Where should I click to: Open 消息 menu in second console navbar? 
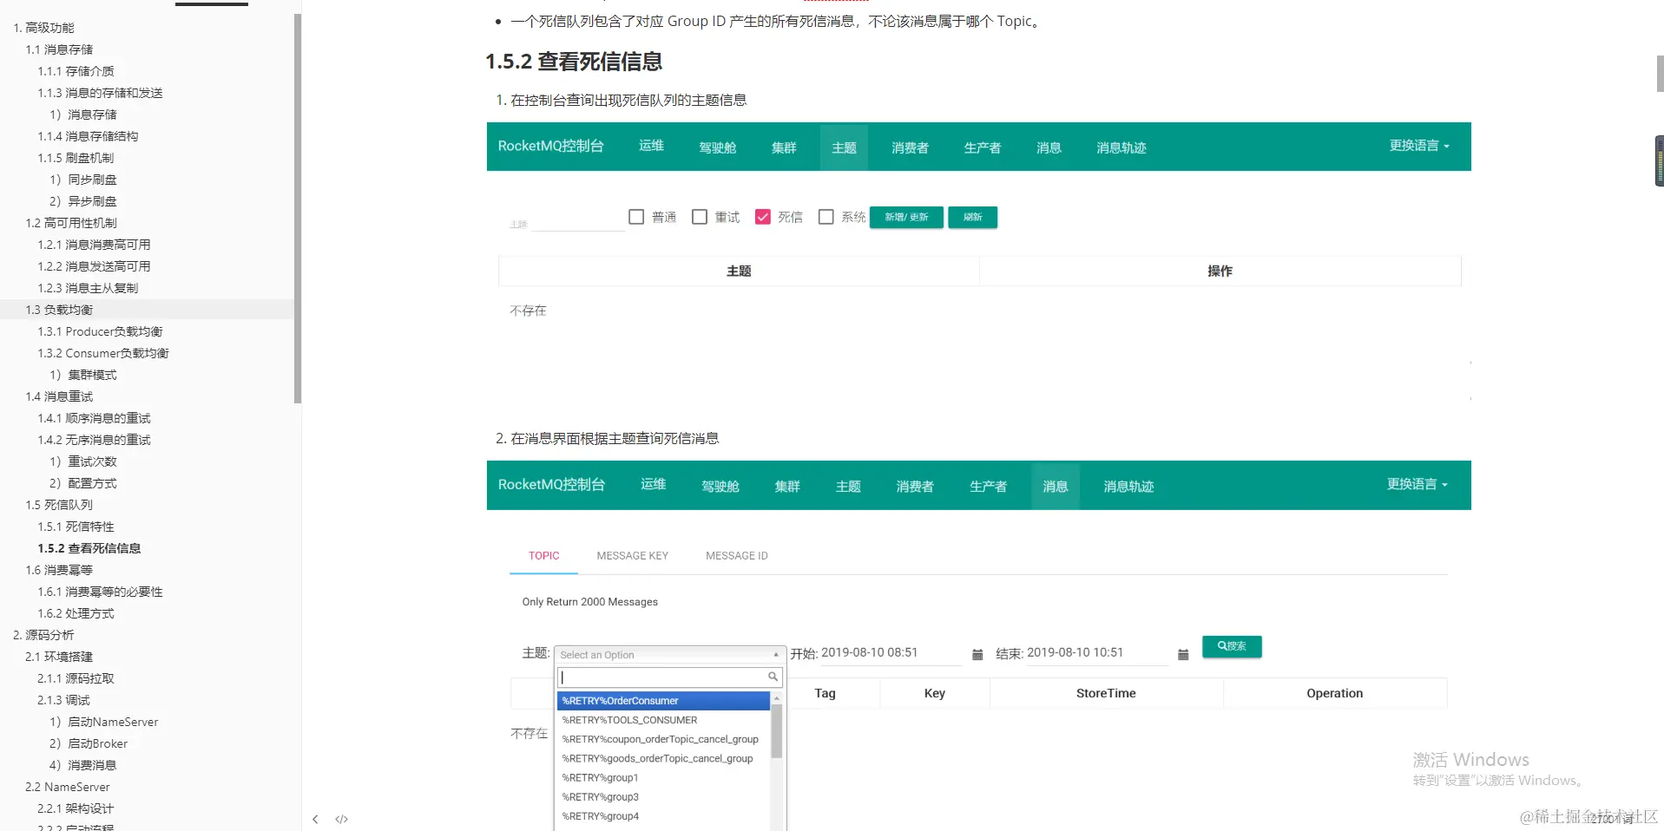(x=1056, y=486)
